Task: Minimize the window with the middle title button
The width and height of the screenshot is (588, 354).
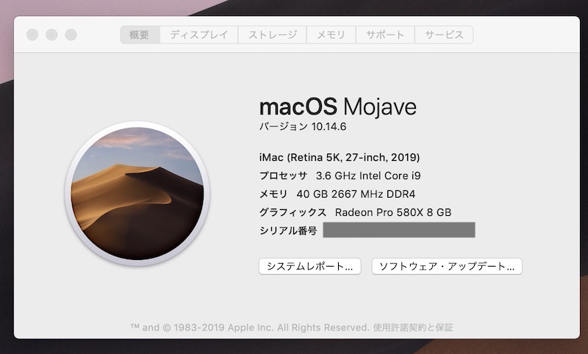Action: 51,35
